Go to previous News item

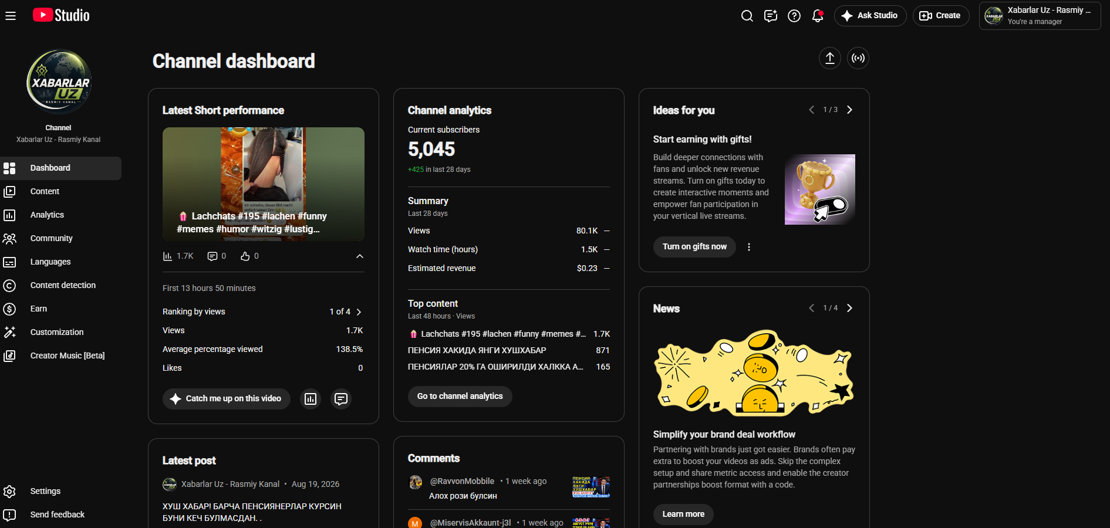pos(811,308)
